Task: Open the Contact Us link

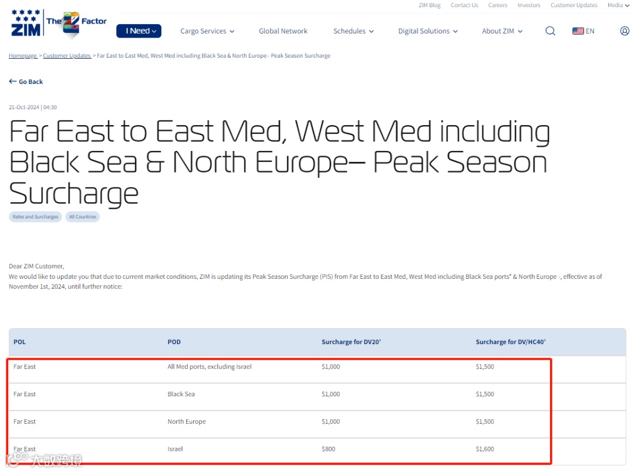Action: coord(464,5)
